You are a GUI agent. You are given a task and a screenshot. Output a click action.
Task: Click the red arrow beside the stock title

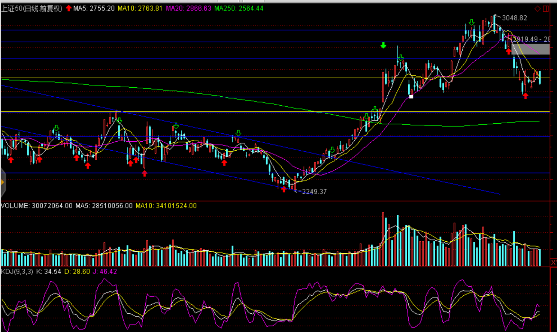69,8
